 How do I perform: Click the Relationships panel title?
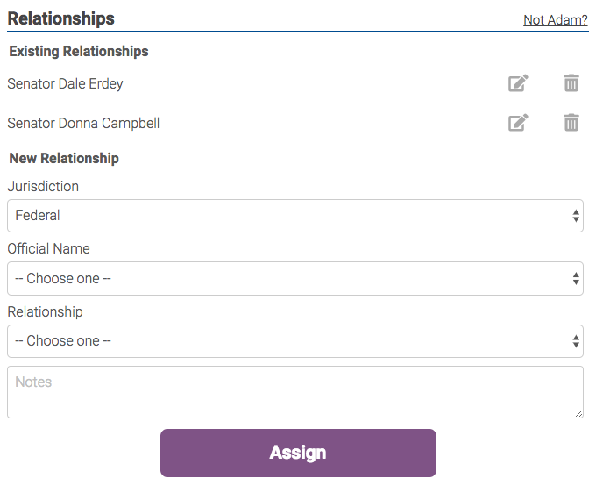61,18
